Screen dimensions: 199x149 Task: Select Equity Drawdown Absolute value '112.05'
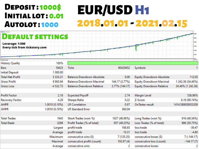coord(194,77)
